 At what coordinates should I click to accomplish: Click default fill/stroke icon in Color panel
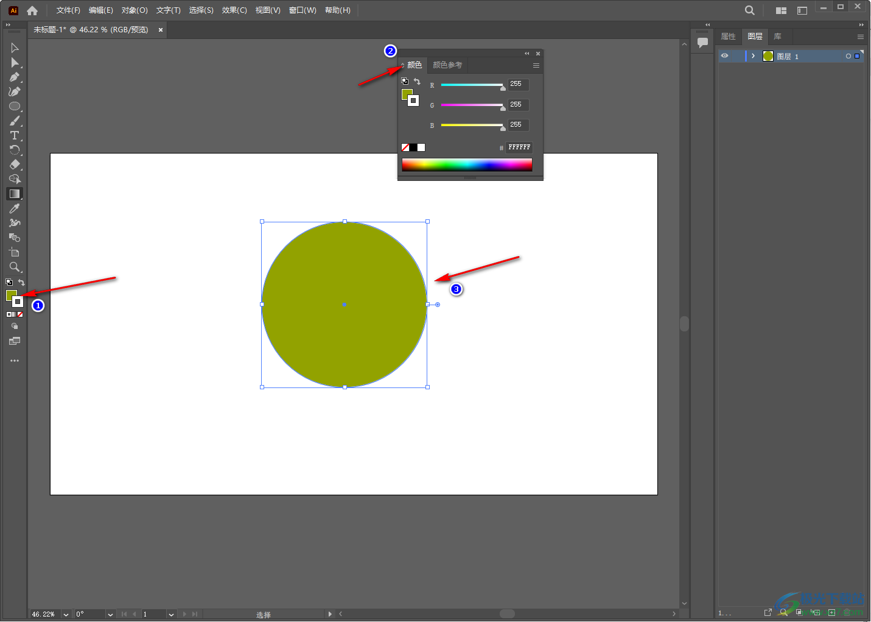(405, 81)
